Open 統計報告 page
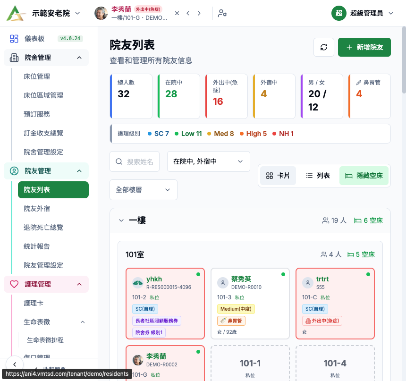Screen dimensions: 406x381 (37, 246)
